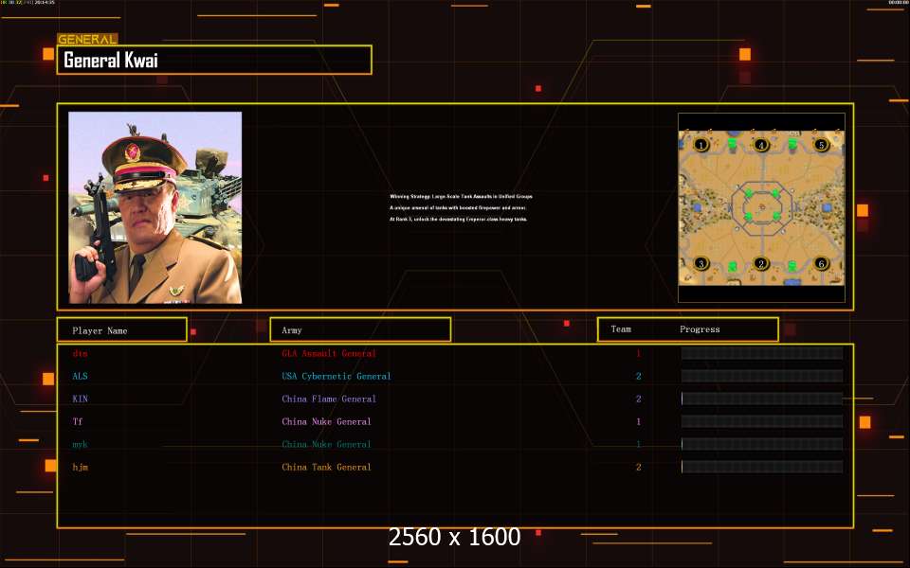Click green marker between positions 1 and 4
The width and height of the screenshot is (910, 568).
[x=732, y=143]
